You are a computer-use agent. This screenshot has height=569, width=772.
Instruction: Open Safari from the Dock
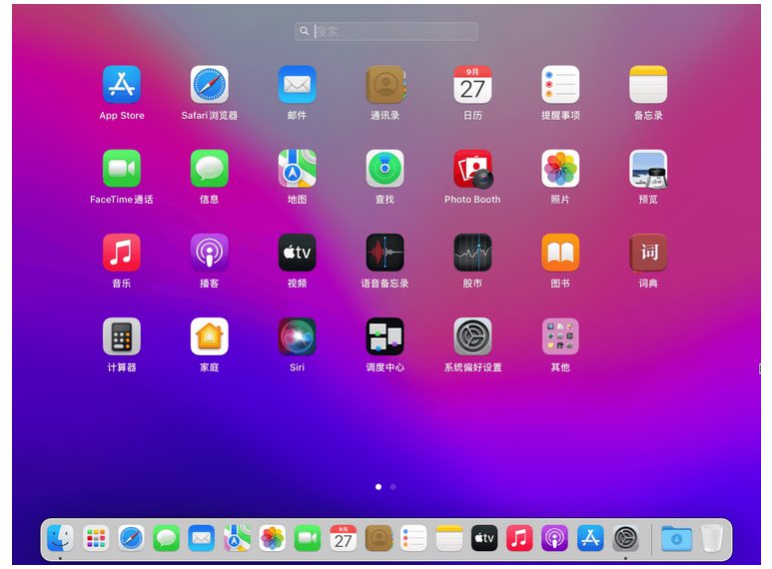pos(131,538)
